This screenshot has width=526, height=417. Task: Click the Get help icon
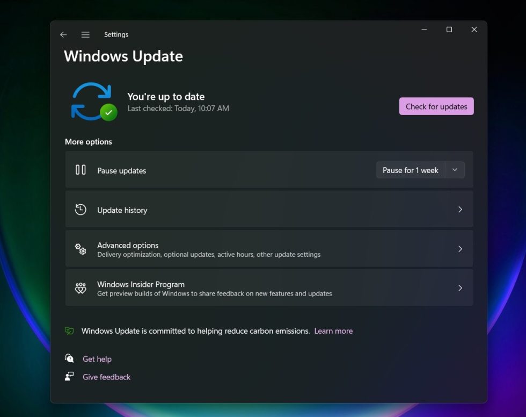point(69,358)
